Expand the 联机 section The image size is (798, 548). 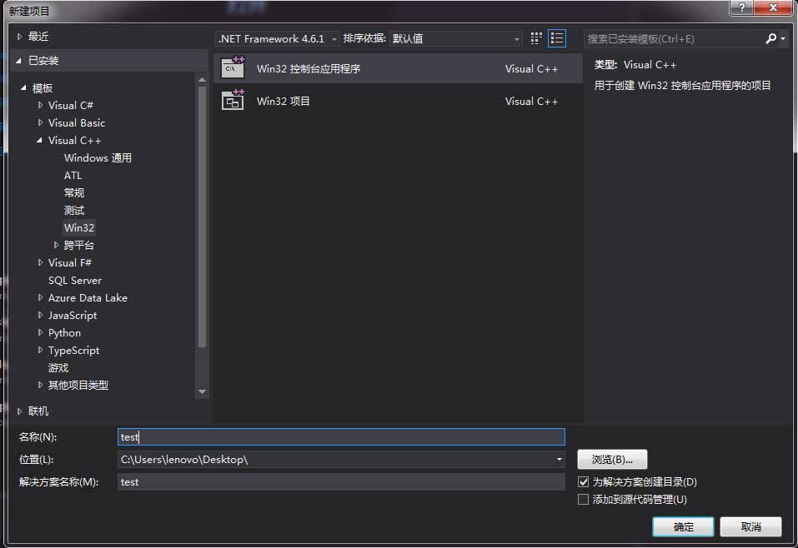(x=19, y=411)
